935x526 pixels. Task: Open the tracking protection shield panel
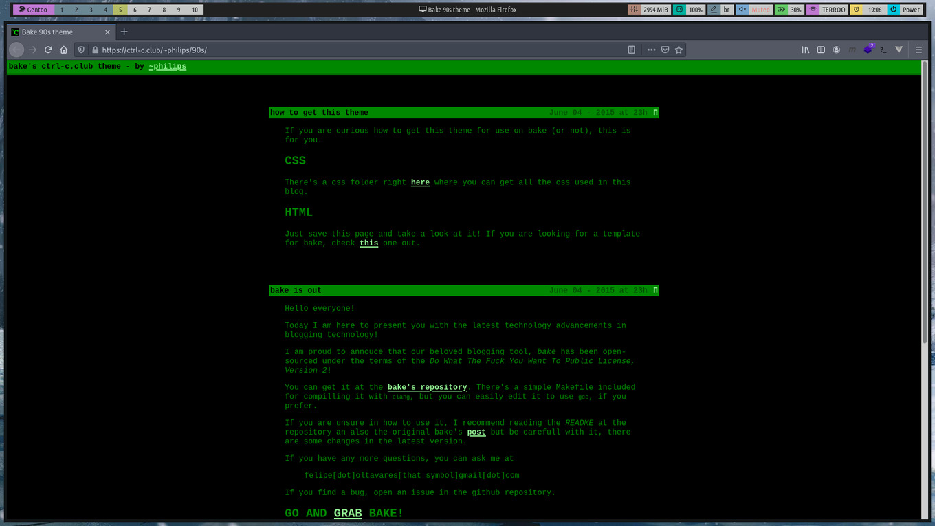click(81, 50)
